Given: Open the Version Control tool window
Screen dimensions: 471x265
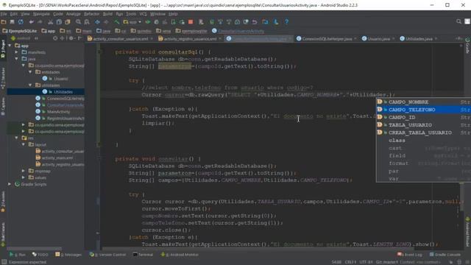Looking at the screenshot, I should pyautogui.click(x=107, y=255).
